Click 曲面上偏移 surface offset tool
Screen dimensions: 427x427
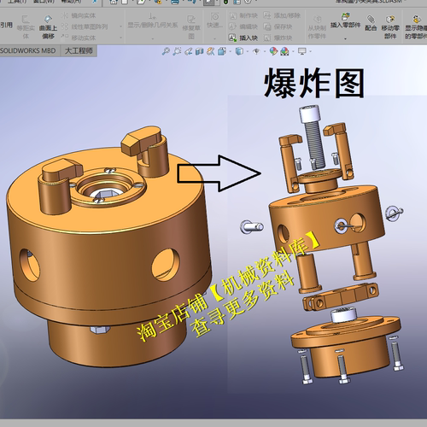tap(48, 27)
